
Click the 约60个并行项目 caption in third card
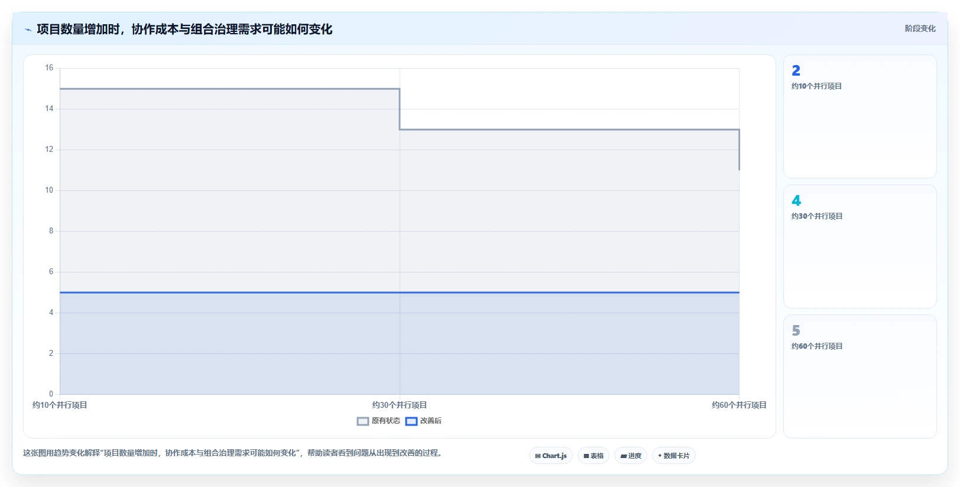tap(817, 346)
